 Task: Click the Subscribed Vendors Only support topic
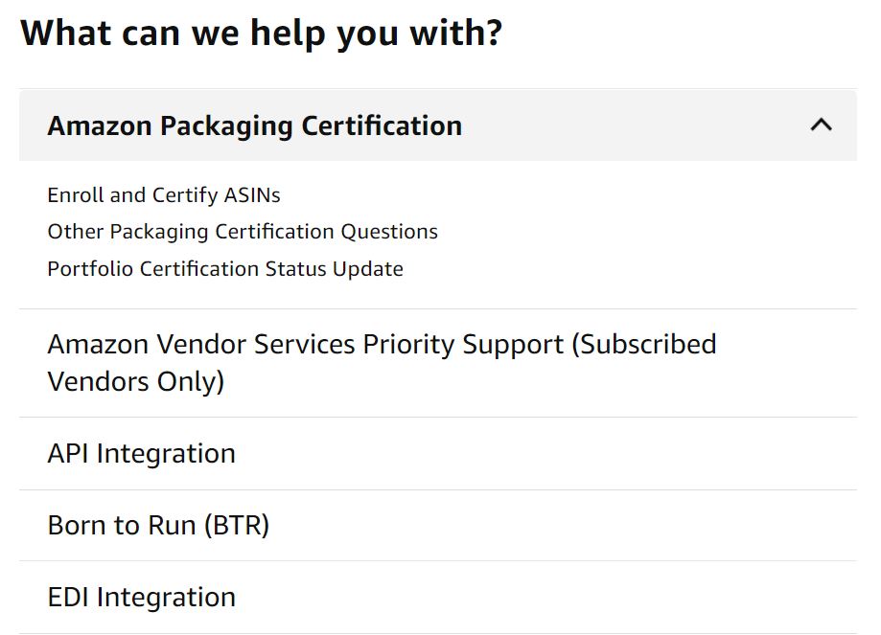tap(382, 362)
